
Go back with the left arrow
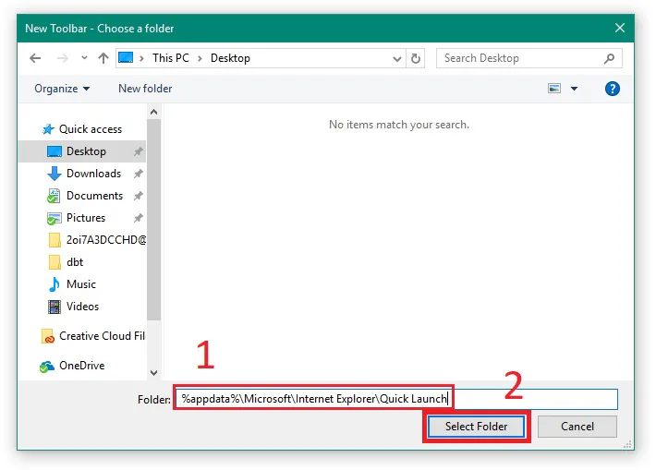(35, 58)
